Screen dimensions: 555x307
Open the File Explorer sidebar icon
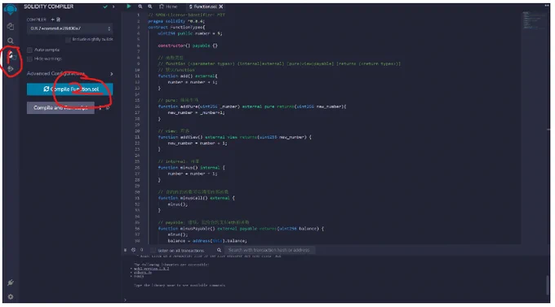click(x=11, y=27)
